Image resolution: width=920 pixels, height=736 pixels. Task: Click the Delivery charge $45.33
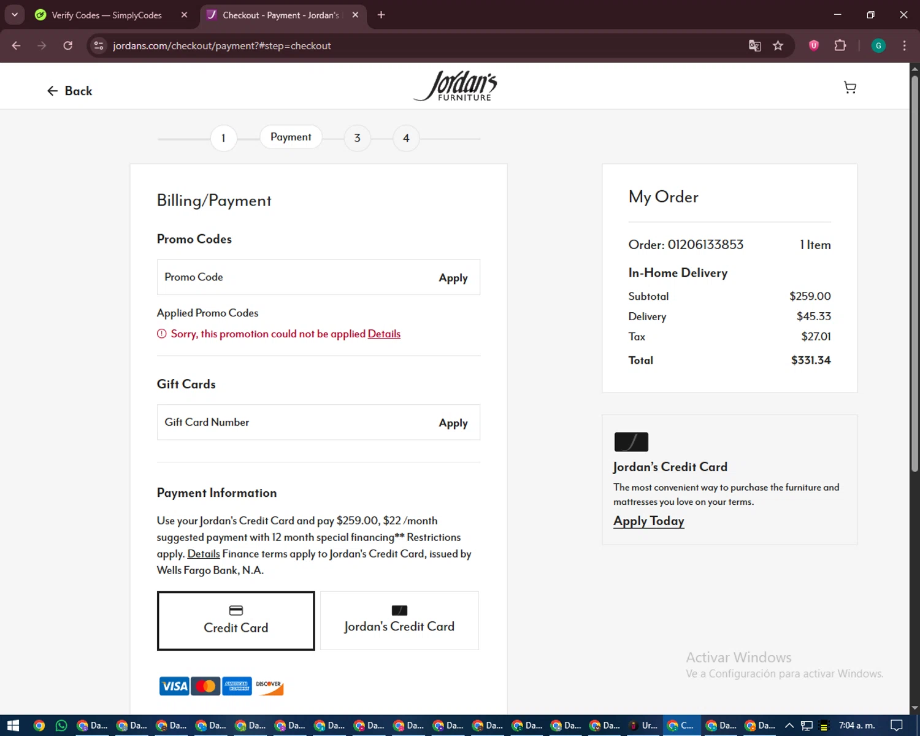click(x=814, y=316)
